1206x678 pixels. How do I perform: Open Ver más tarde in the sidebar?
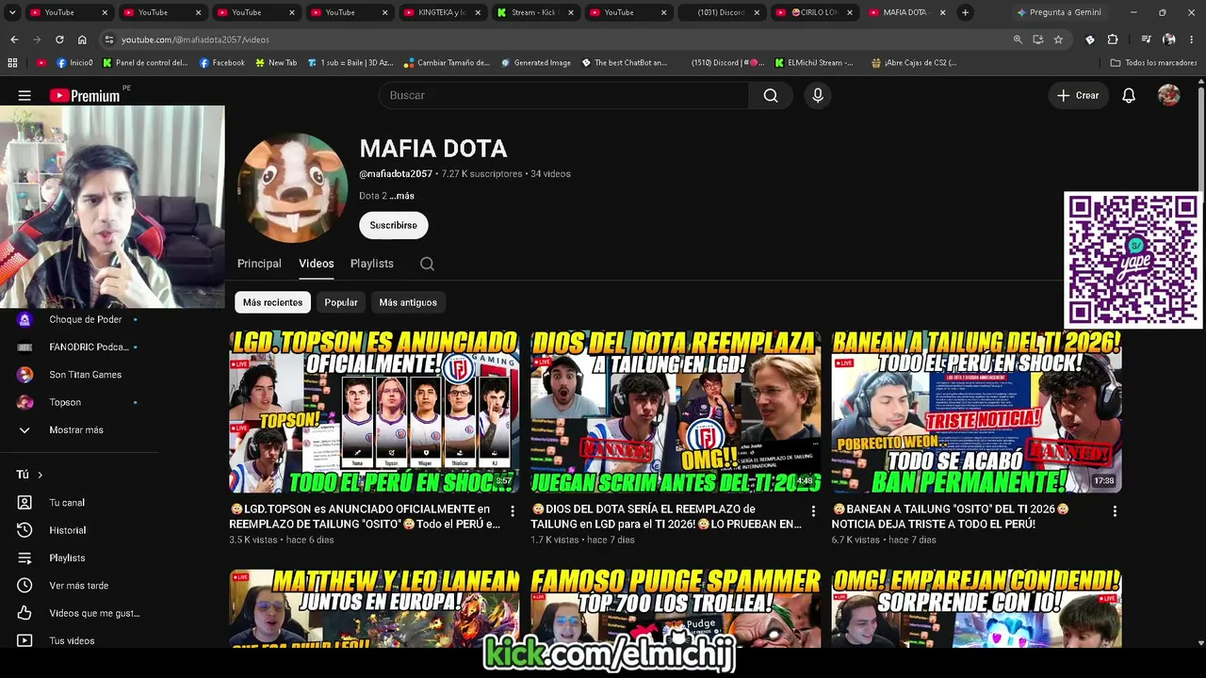(78, 586)
